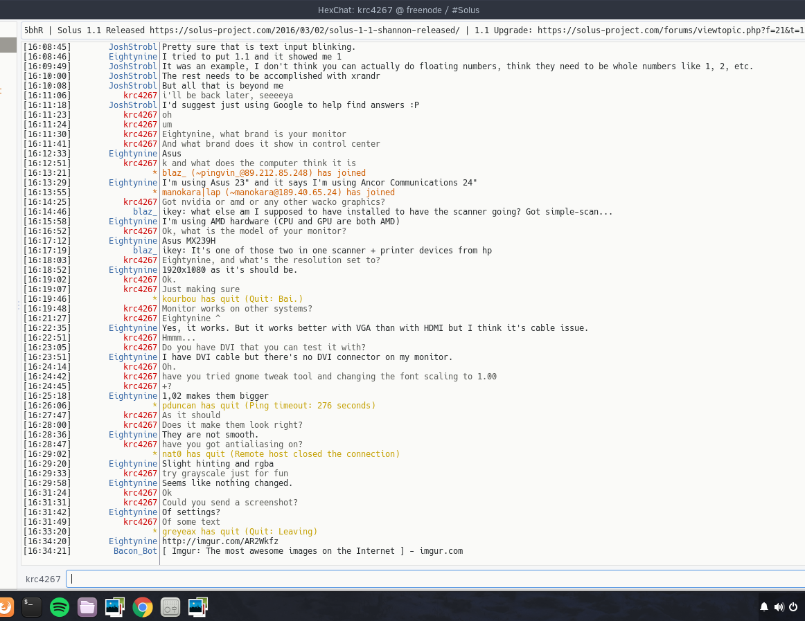Click the 'pduncan has quit' ping timeout line
This screenshot has height=621, width=805.
tap(269, 406)
